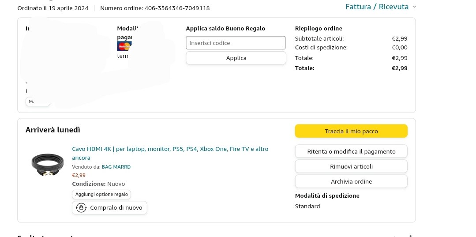Open the HDMI cable product thumbnail

click(48, 164)
